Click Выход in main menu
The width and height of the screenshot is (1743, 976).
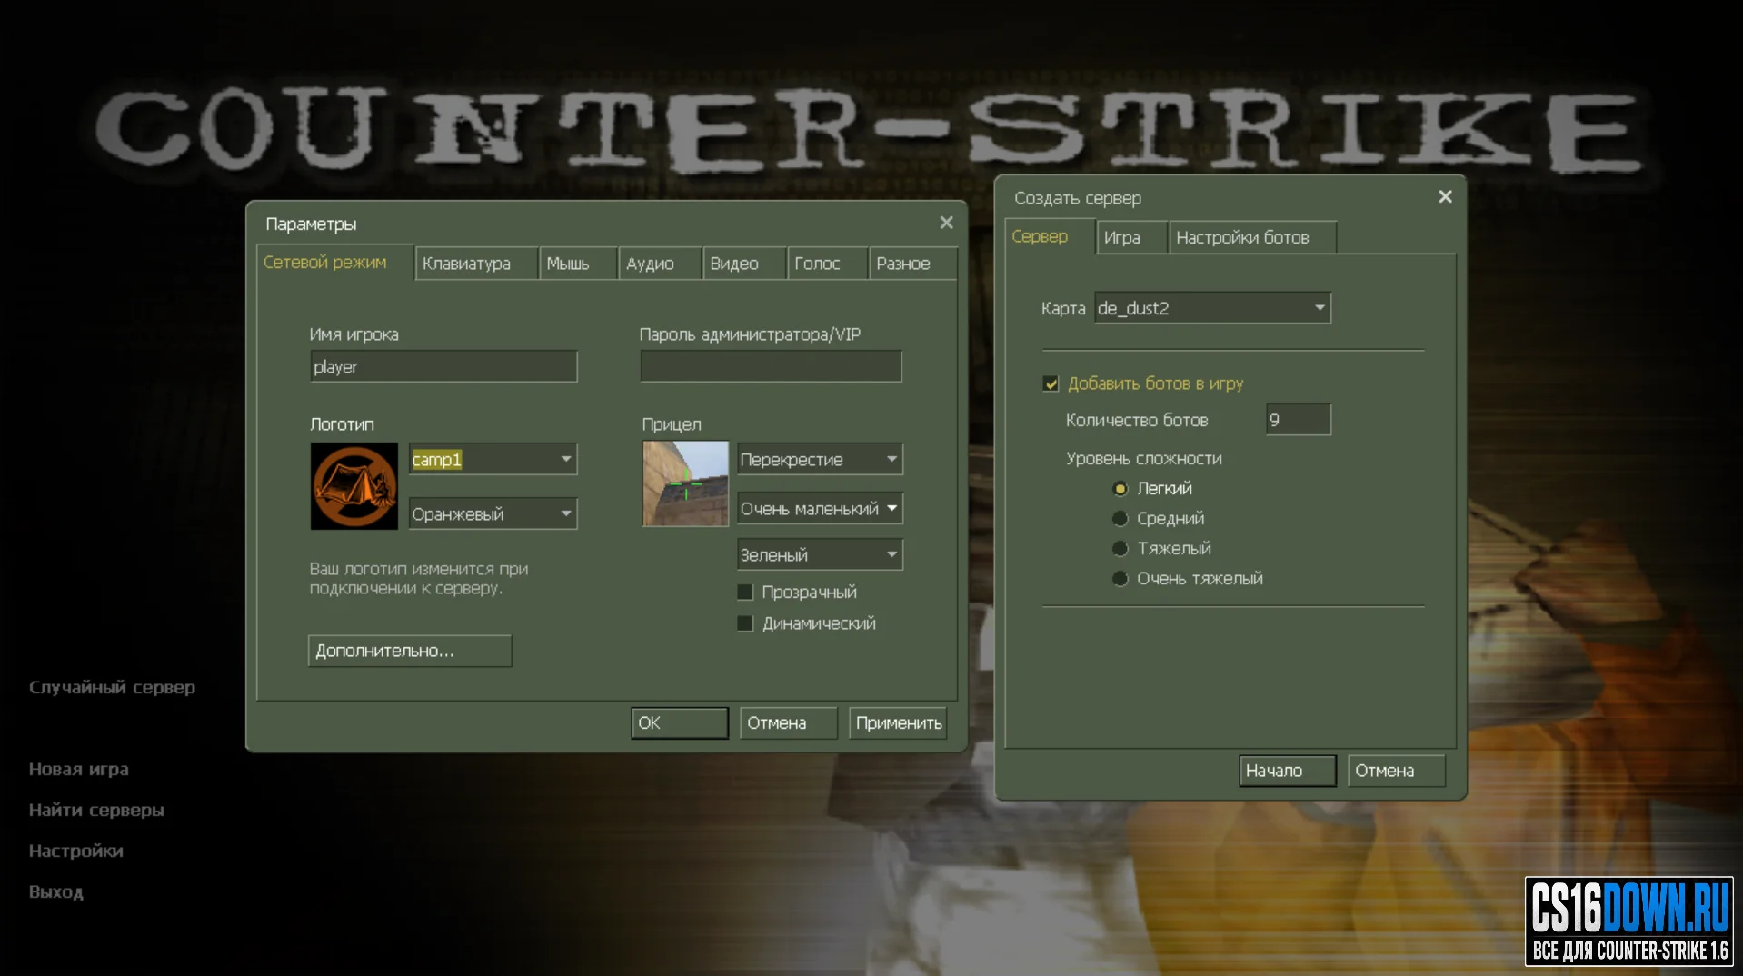(55, 892)
